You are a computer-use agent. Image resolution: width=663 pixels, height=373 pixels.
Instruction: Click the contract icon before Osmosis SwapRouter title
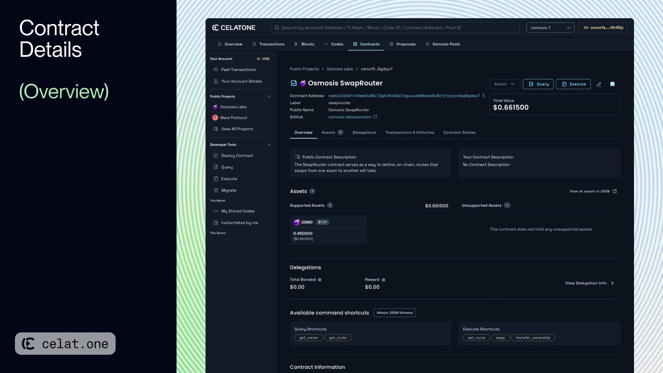click(294, 83)
